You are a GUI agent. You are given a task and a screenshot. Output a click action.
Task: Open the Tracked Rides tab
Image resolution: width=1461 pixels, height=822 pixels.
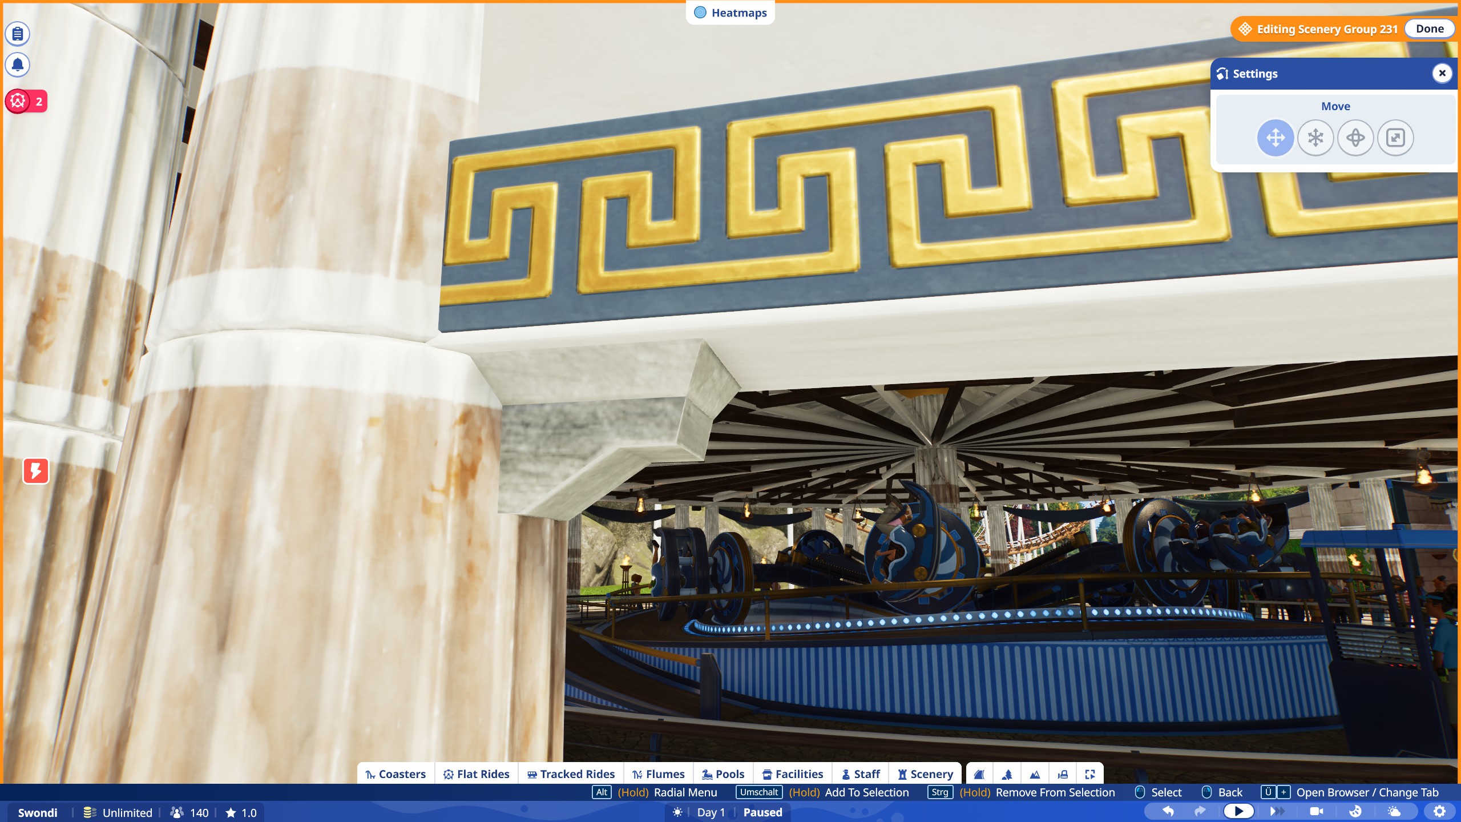click(x=571, y=774)
